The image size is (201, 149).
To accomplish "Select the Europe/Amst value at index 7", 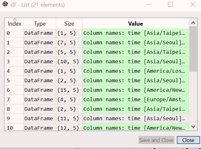I will click(x=135, y=99).
